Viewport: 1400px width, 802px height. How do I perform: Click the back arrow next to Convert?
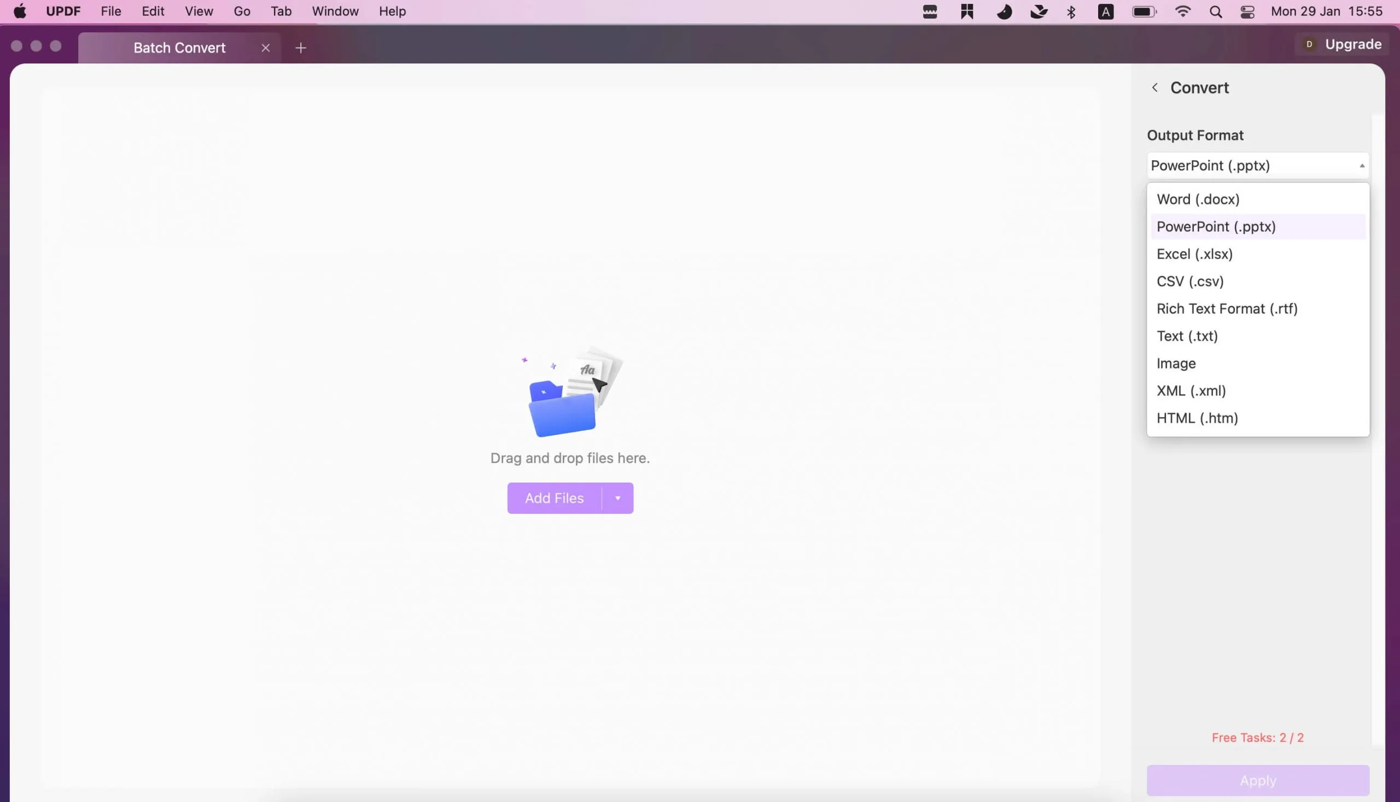[1155, 87]
